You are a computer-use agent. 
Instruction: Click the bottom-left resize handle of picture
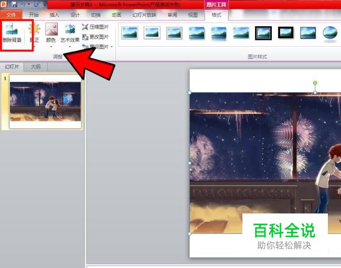[x=189, y=234]
